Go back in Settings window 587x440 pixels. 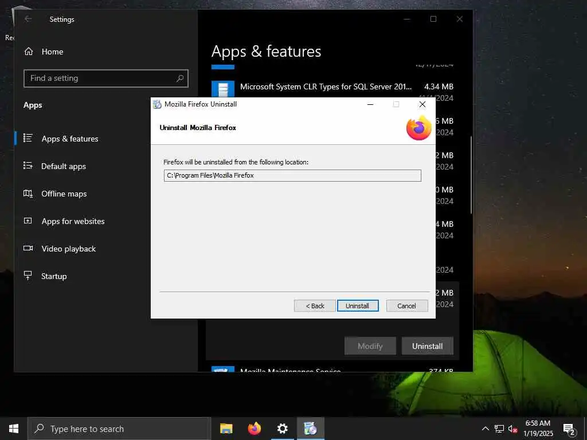(28, 19)
